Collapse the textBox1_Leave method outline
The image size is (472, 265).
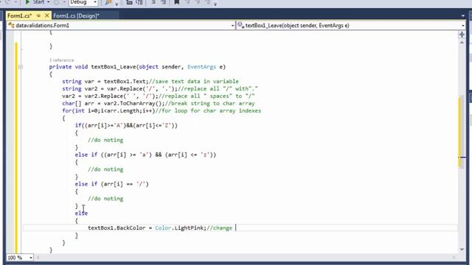tap(21, 67)
